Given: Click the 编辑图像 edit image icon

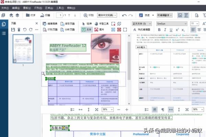Looking at the screenshot, I should point(50,24).
